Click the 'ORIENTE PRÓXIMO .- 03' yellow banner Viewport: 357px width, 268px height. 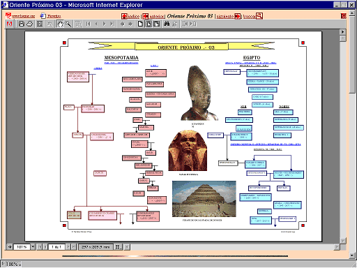[x=181, y=46]
